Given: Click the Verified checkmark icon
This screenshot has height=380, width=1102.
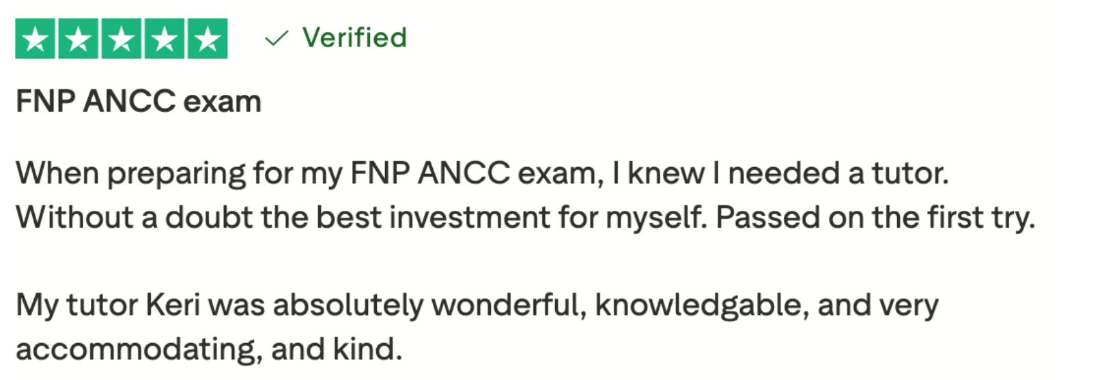Looking at the screenshot, I should tap(277, 39).
